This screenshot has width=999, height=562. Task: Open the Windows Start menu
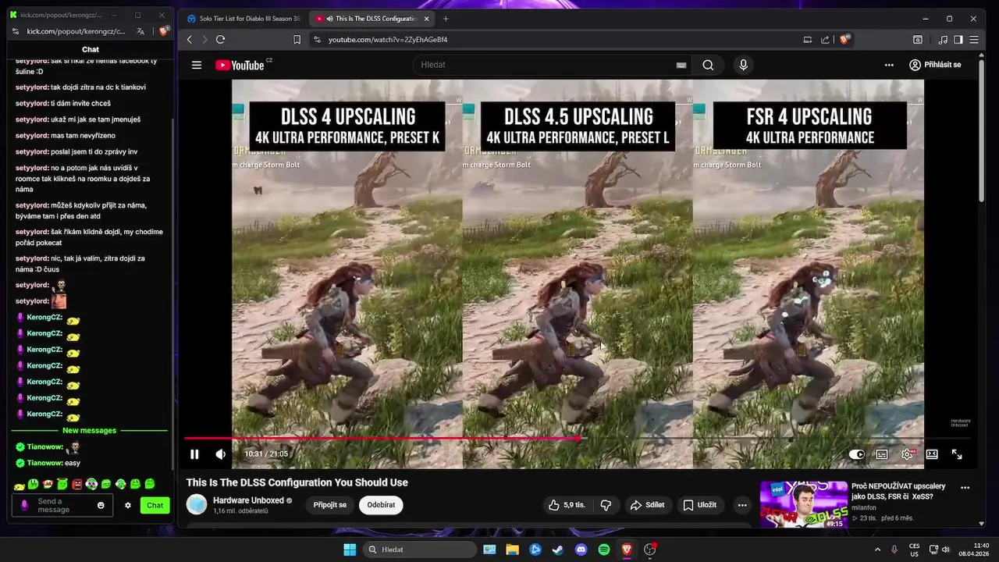click(350, 550)
